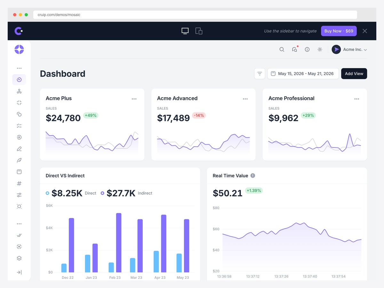Click the +1.39% badge
The height and width of the screenshot is (288, 384).
pyautogui.click(x=254, y=190)
